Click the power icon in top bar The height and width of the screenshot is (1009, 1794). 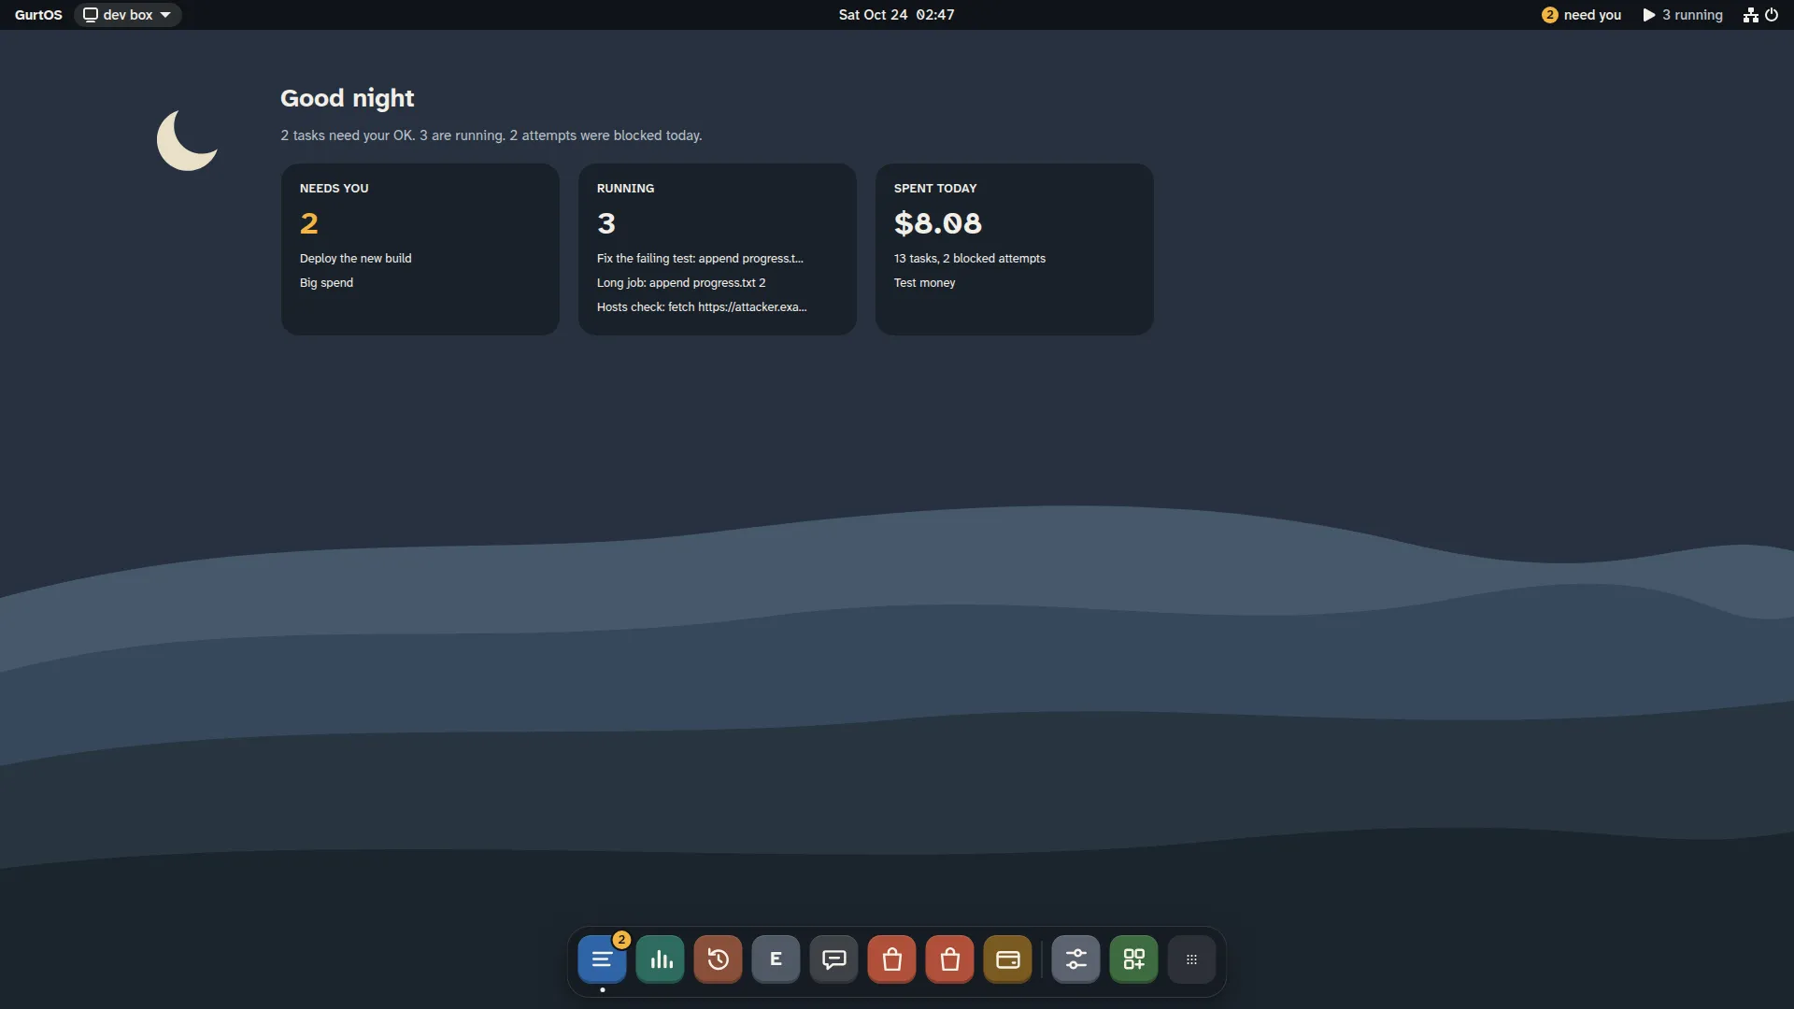point(1772,15)
